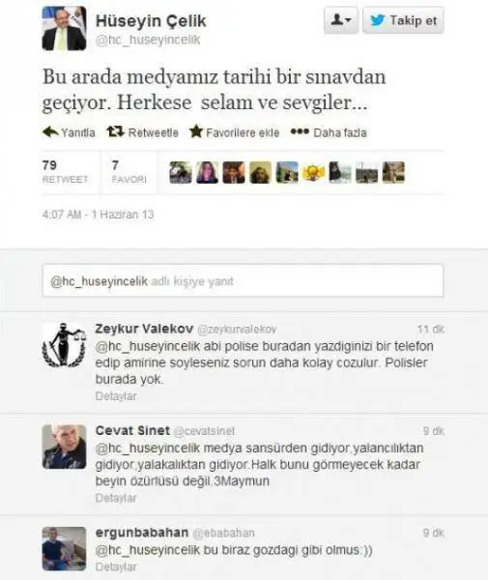Open ergunbabahan's profile avatar
The width and height of the screenshot is (488, 580).
(x=65, y=549)
